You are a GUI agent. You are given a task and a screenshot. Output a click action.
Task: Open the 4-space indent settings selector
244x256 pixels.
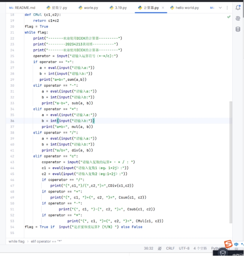[x=200, y=249]
